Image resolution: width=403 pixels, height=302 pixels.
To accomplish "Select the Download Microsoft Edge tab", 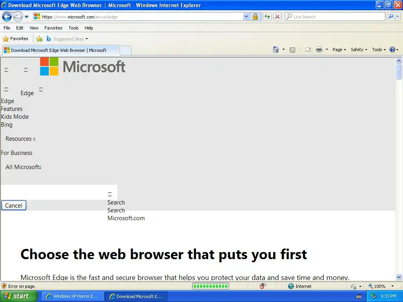I will pyautogui.click(x=61, y=50).
